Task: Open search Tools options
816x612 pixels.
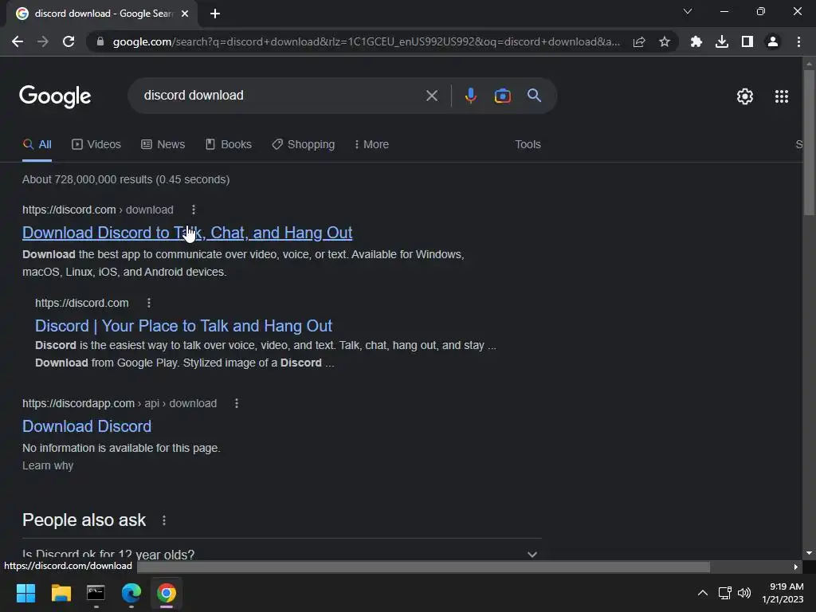Action: (x=528, y=145)
